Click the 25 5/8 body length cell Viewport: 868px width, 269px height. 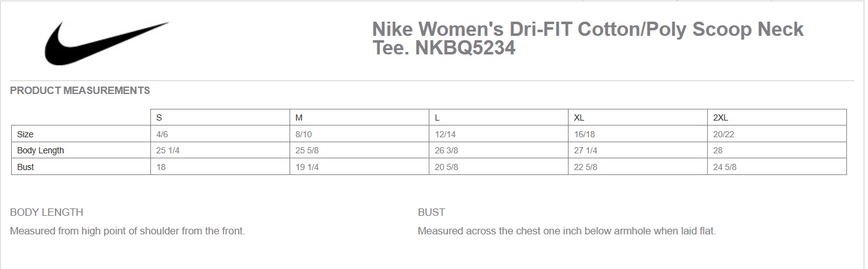click(307, 150)
